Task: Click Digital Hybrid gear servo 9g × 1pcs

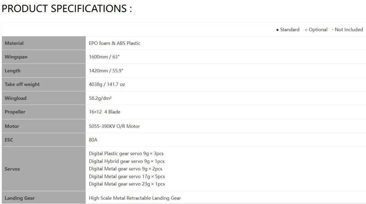Action: (x=127, y=161)
